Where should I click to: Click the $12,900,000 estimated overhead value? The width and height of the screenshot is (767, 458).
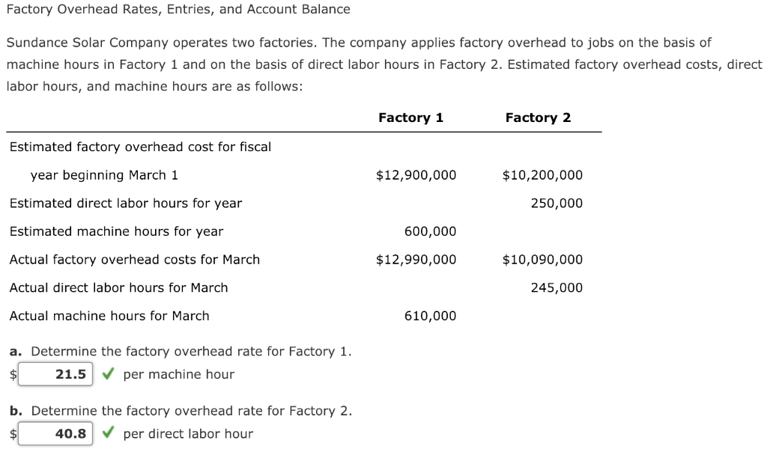click(416, 175)
